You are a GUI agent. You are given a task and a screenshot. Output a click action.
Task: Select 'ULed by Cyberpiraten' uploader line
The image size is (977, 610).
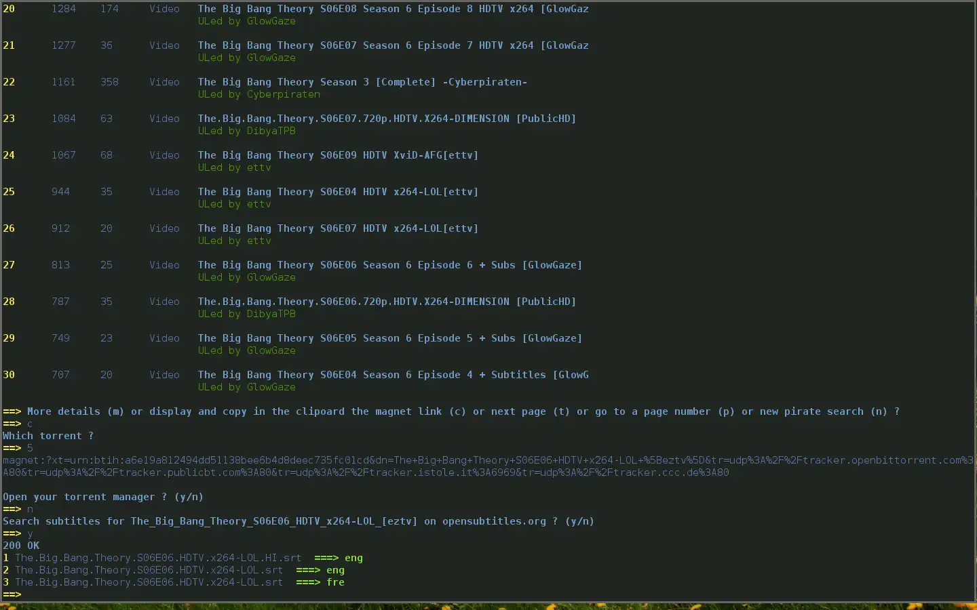coord(259,94)
